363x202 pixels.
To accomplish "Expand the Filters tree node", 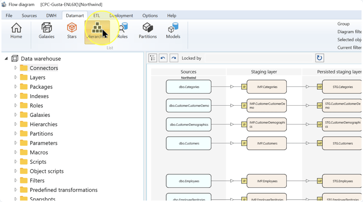I will [x=15, y=180].
